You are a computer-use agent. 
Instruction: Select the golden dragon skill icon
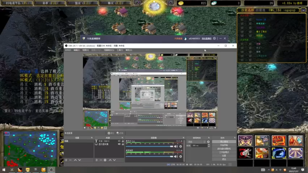[x=262, y=153]
